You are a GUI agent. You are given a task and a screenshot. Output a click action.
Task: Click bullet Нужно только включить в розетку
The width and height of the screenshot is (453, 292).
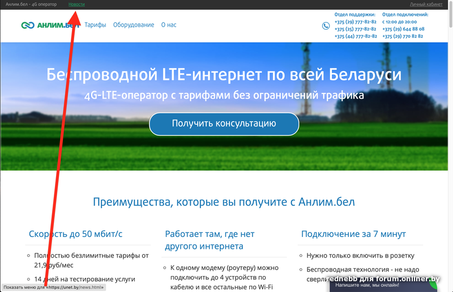tap(360, 256)
